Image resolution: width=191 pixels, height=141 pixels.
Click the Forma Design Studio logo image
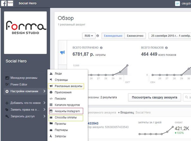click(25, 33)
